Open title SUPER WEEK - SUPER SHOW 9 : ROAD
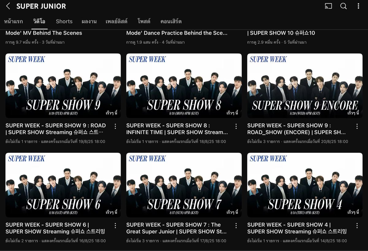This screenshot has height=251, width=368. (56, 129)
